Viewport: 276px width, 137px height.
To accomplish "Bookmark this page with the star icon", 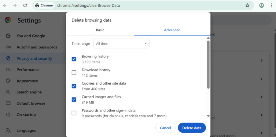I will click(248, 5).
